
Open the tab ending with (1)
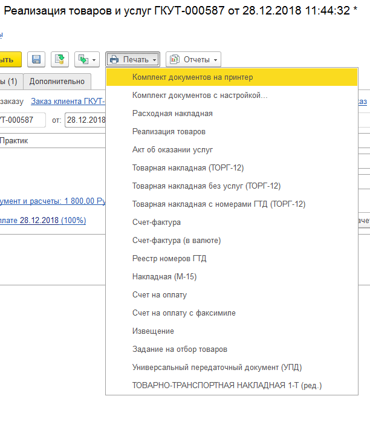tap(11, 81)
